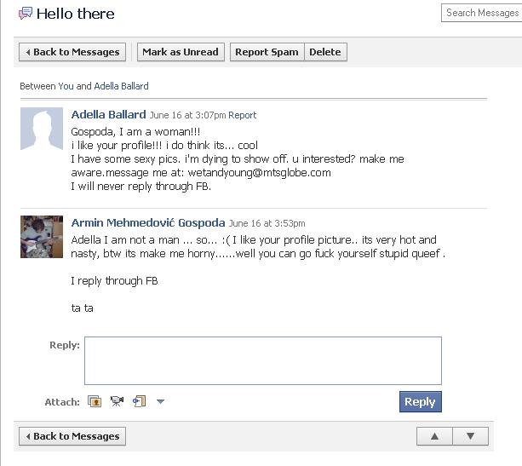Viewport: 522px width, 466px height.
Task: Send the message with Reply button
Action: [x=420, y=402]
